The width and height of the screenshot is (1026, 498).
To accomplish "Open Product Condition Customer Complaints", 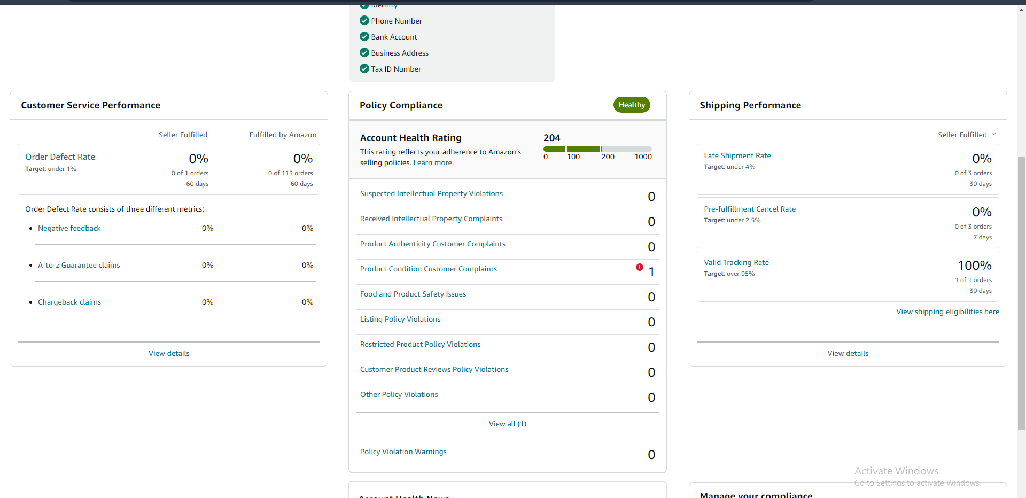I will (428, 269).
